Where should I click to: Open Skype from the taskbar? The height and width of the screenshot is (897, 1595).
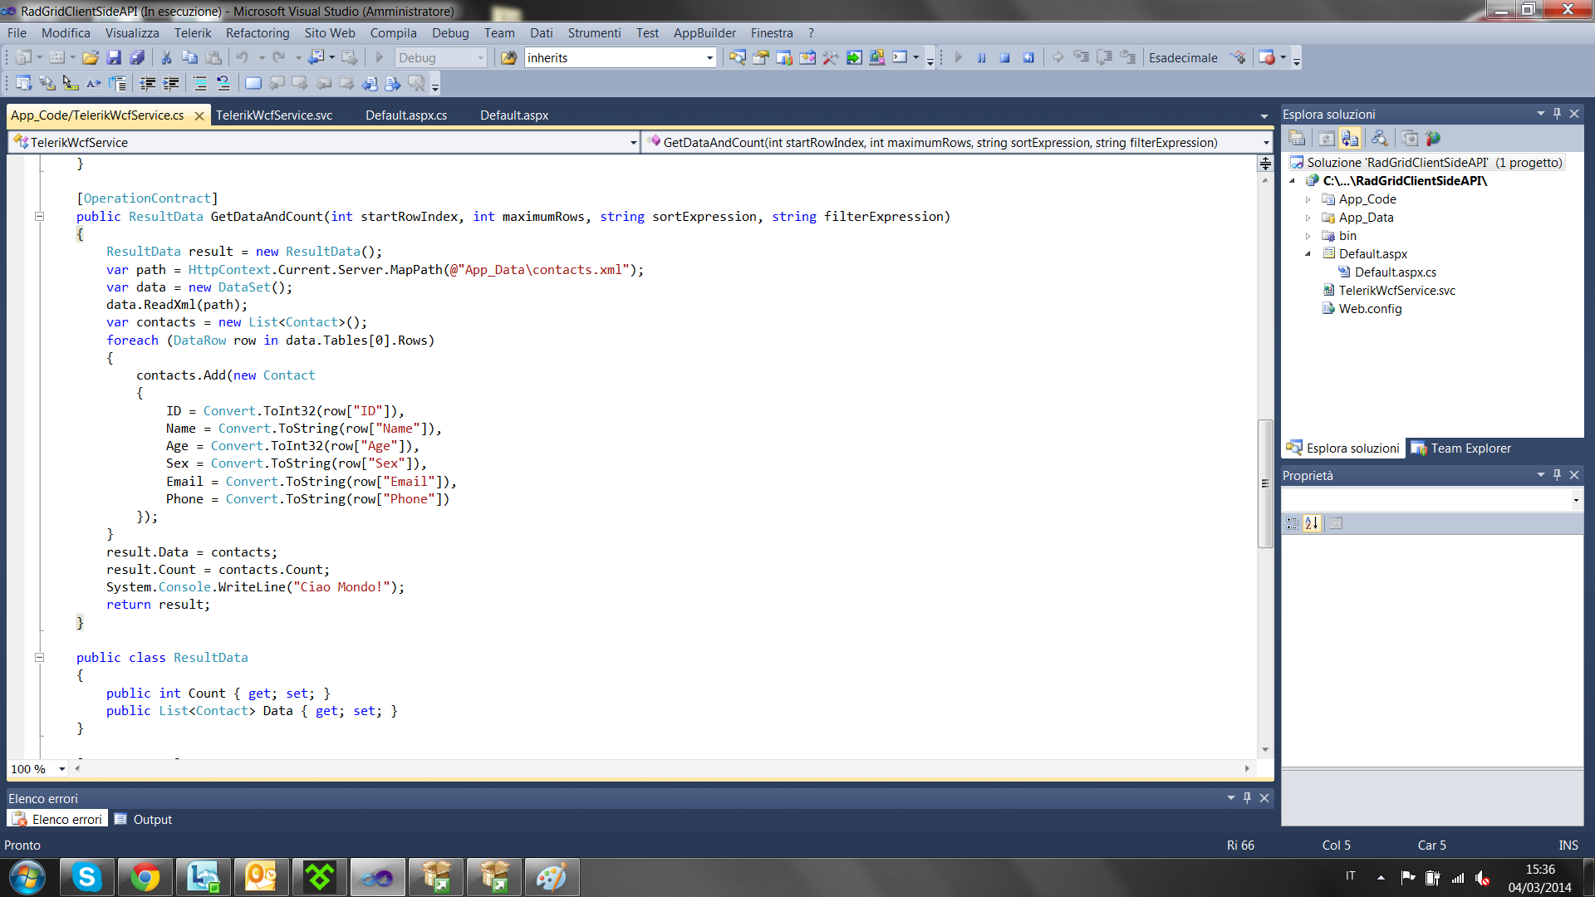pos(86,877)
